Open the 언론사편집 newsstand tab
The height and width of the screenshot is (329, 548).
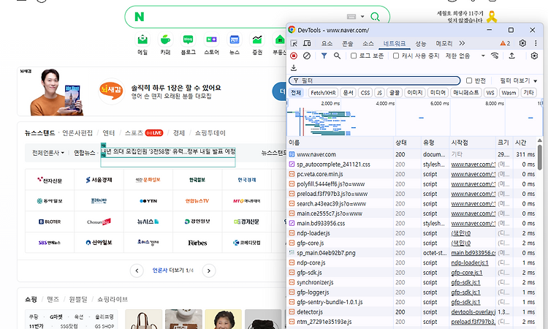(x=77, y=133)
